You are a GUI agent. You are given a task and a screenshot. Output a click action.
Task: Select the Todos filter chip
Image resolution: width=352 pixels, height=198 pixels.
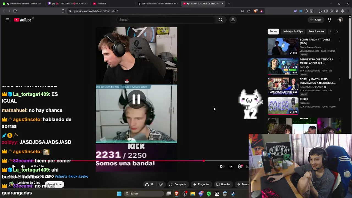coord(273,31)
